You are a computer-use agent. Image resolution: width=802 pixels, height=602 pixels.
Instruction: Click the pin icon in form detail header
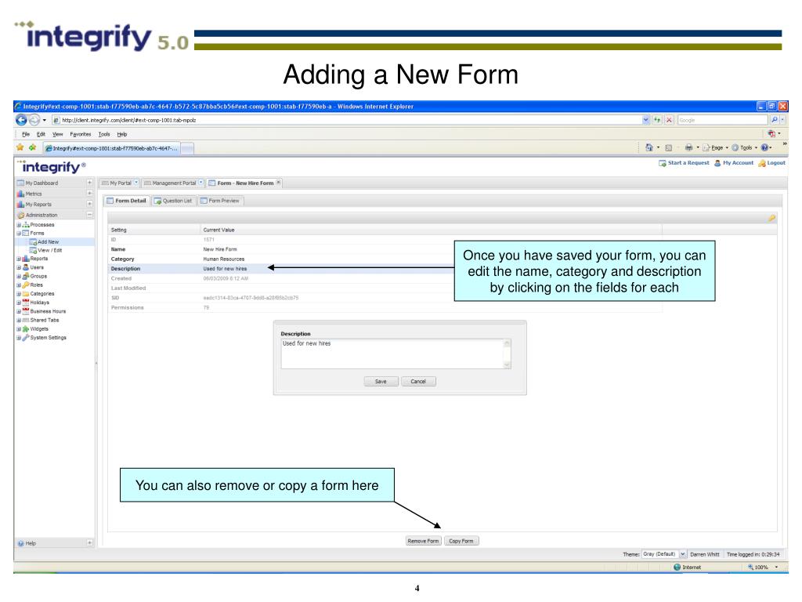click(x=771, y=218)
